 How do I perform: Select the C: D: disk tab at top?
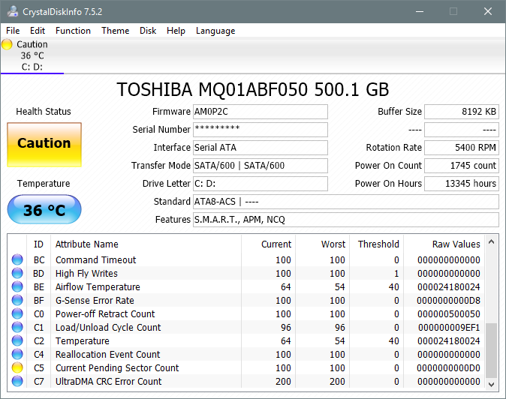[32, 55]
